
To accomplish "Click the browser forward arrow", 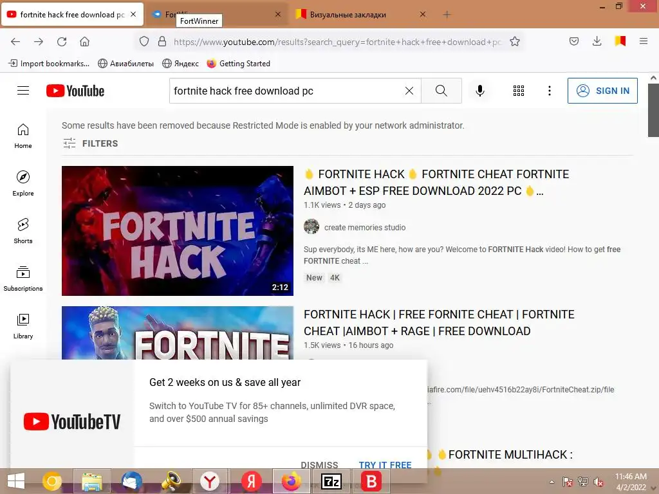I will click(x=39, y=42).
